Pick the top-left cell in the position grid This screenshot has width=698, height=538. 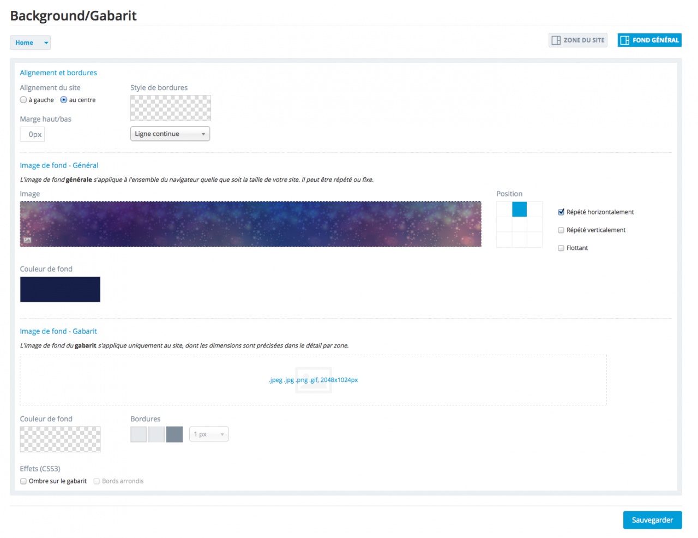click(504, 210)
